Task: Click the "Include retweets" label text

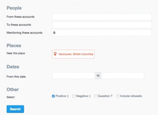Action: [131, 96]
